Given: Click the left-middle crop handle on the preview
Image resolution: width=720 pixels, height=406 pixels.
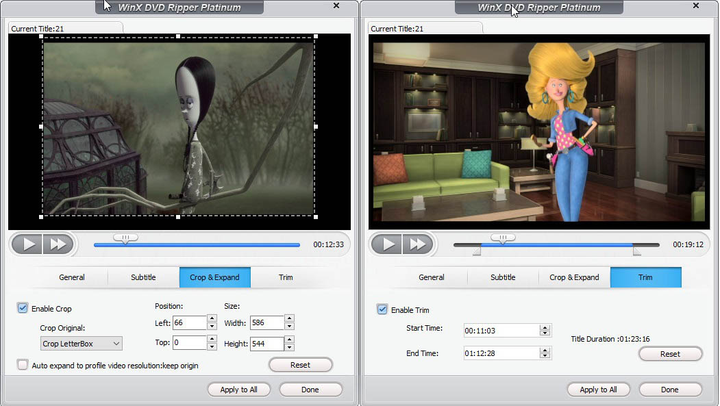Looking at the screenshot, I should (42, 127).
